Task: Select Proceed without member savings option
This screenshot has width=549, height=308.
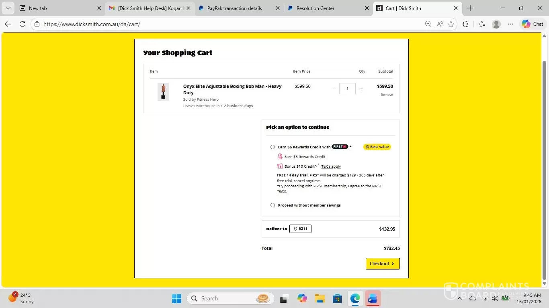Action: tap(273, 205)
